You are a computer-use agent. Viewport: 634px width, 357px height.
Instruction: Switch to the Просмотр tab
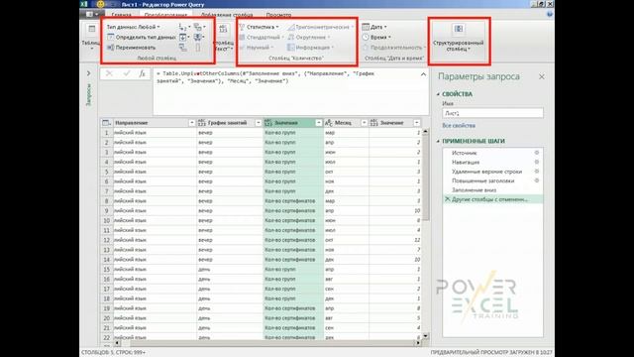278,15
